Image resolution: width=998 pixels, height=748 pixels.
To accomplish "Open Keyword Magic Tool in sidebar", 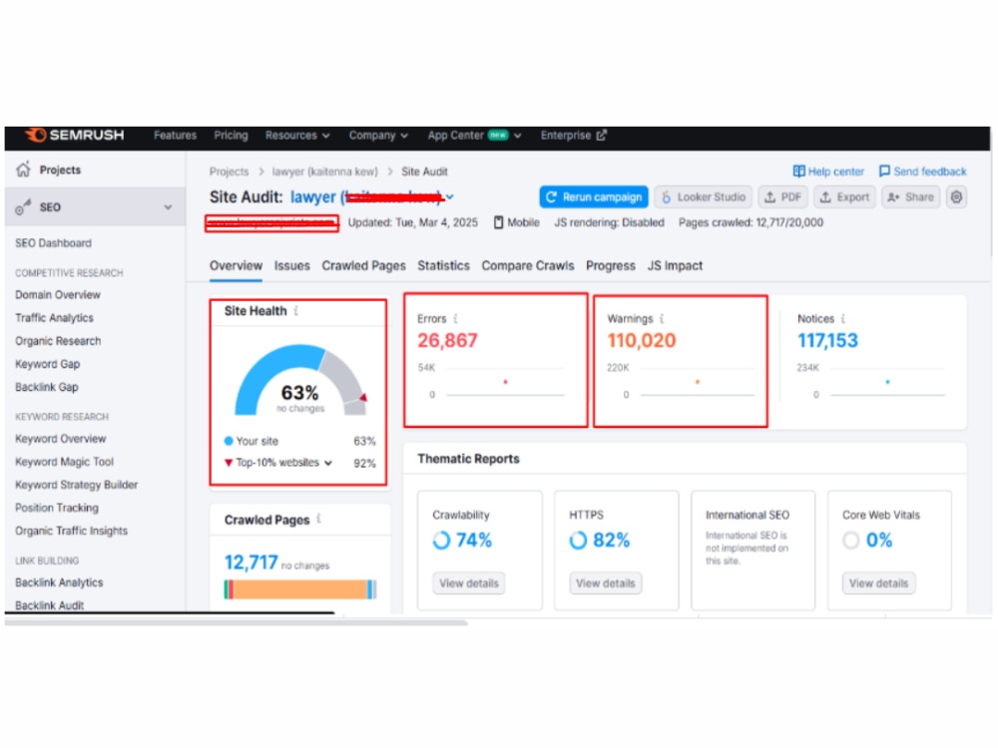I will click(64, 461).
